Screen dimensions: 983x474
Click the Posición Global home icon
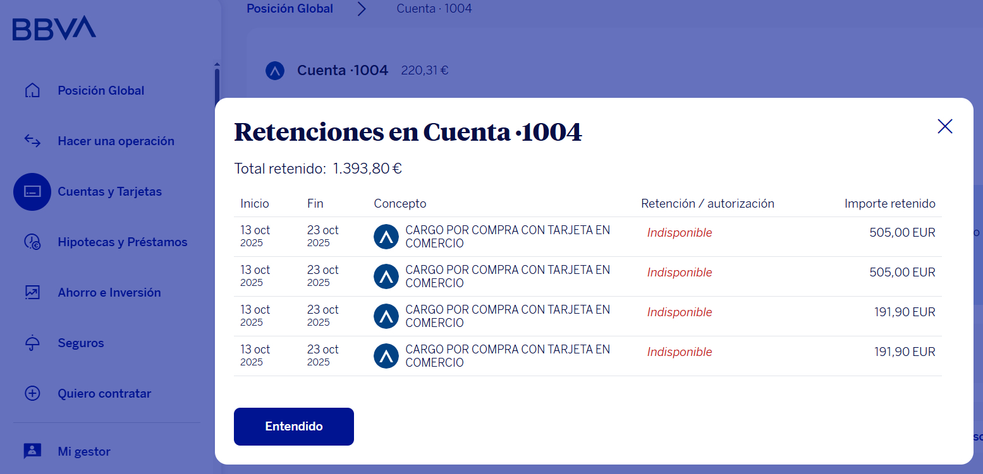point(32,90)
